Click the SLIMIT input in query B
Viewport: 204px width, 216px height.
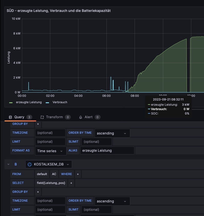pyautogui.click(x=96, y=209)
